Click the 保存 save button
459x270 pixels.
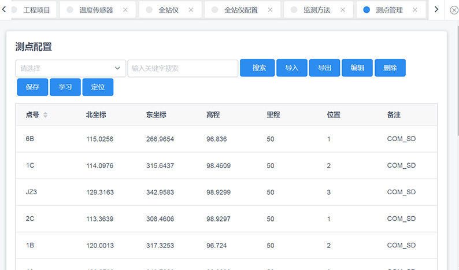point(32,87)
